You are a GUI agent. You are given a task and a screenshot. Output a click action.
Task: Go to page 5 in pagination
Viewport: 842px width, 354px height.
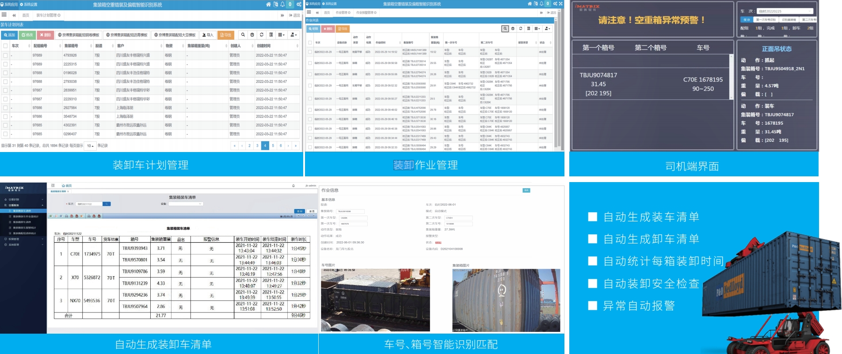point(273,146)
